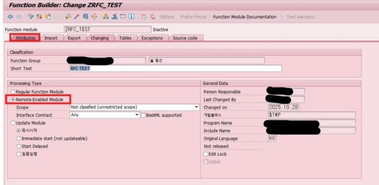This screenshot has height=185, width=379.
Task: Open the Changing tab
Action: pyautogui.click(x=99, y=38)
